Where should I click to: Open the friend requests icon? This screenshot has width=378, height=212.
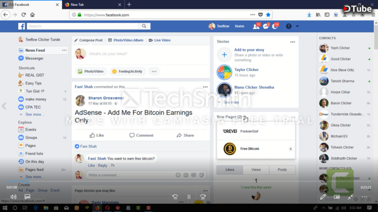coord(256,26)
